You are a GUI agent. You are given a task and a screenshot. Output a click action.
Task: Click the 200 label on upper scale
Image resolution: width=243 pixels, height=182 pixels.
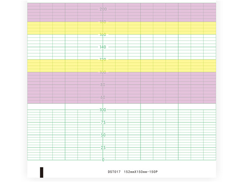tap(103, 9)
